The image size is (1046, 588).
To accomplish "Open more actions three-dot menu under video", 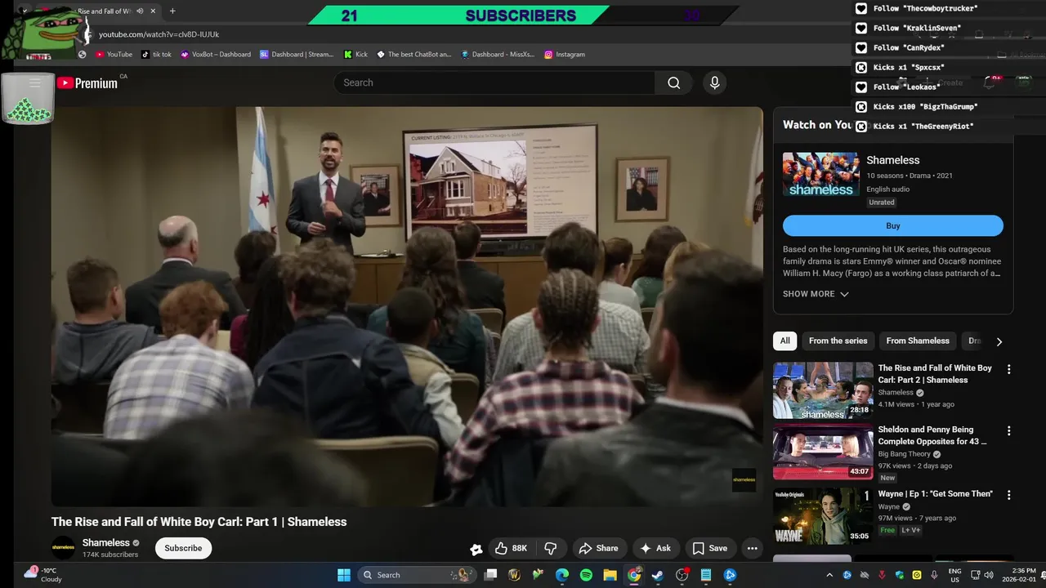I will 752,548.
